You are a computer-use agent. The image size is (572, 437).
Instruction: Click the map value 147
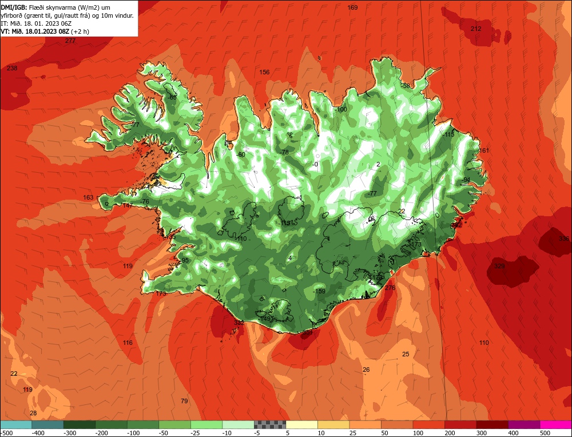[128, 206]
